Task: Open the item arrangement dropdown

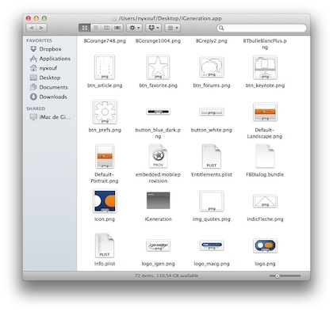Action: pyautogui.click(x=173, y=28)
